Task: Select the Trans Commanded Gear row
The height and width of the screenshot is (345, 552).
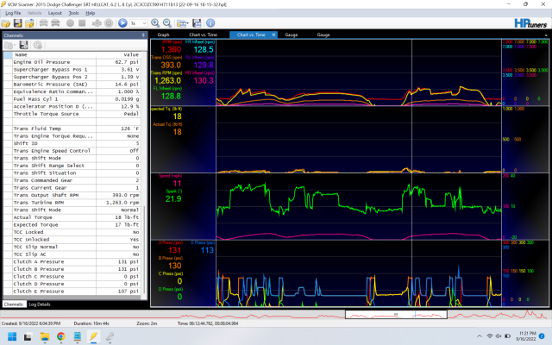Action: [x=72, y=180]
